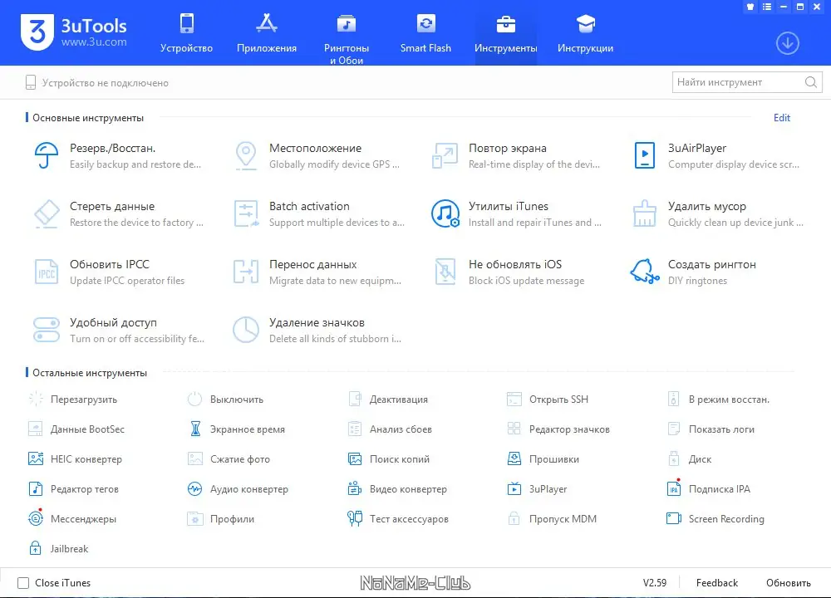Click the Деактивация tool
This screenshot has width=831, height=598.
click(388, 399)
